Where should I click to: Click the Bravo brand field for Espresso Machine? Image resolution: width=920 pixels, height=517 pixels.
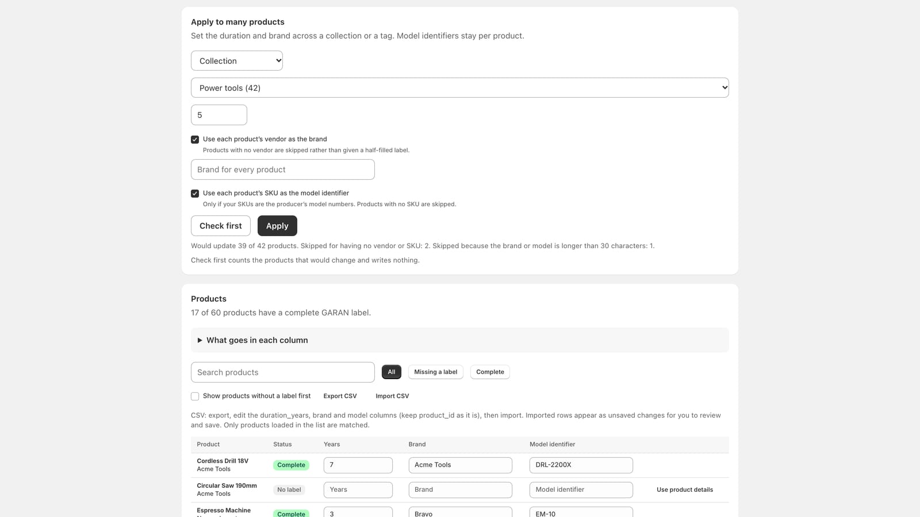(x=461, y=512)
